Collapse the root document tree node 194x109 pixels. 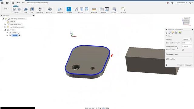3,19
